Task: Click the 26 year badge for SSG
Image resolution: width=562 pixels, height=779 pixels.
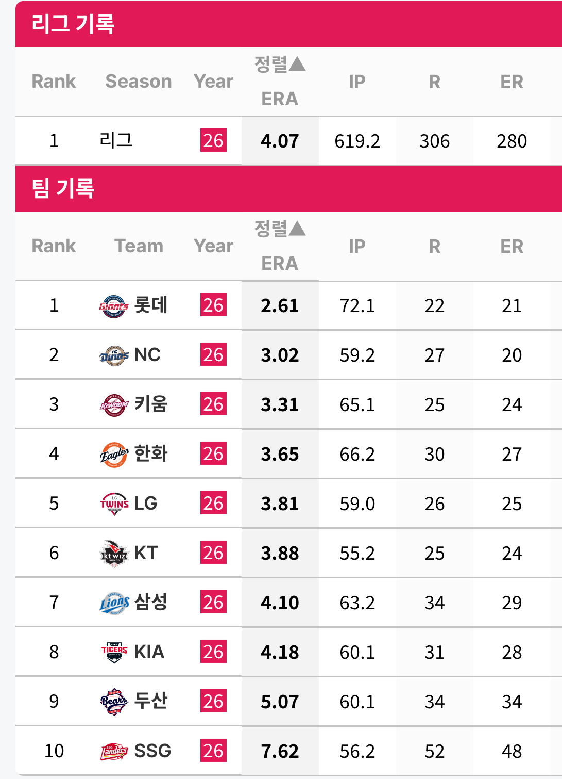Action: pyautogui.click(x=213, y=751)
